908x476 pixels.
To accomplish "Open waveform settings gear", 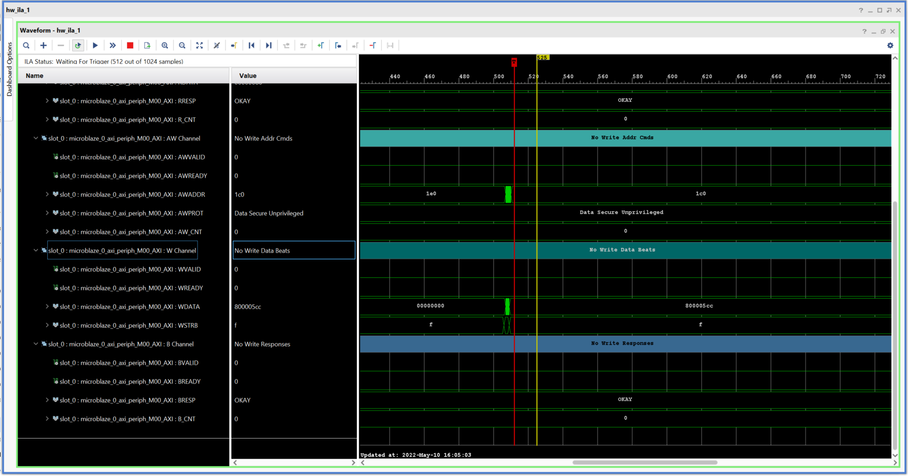I will pos(890,46).
